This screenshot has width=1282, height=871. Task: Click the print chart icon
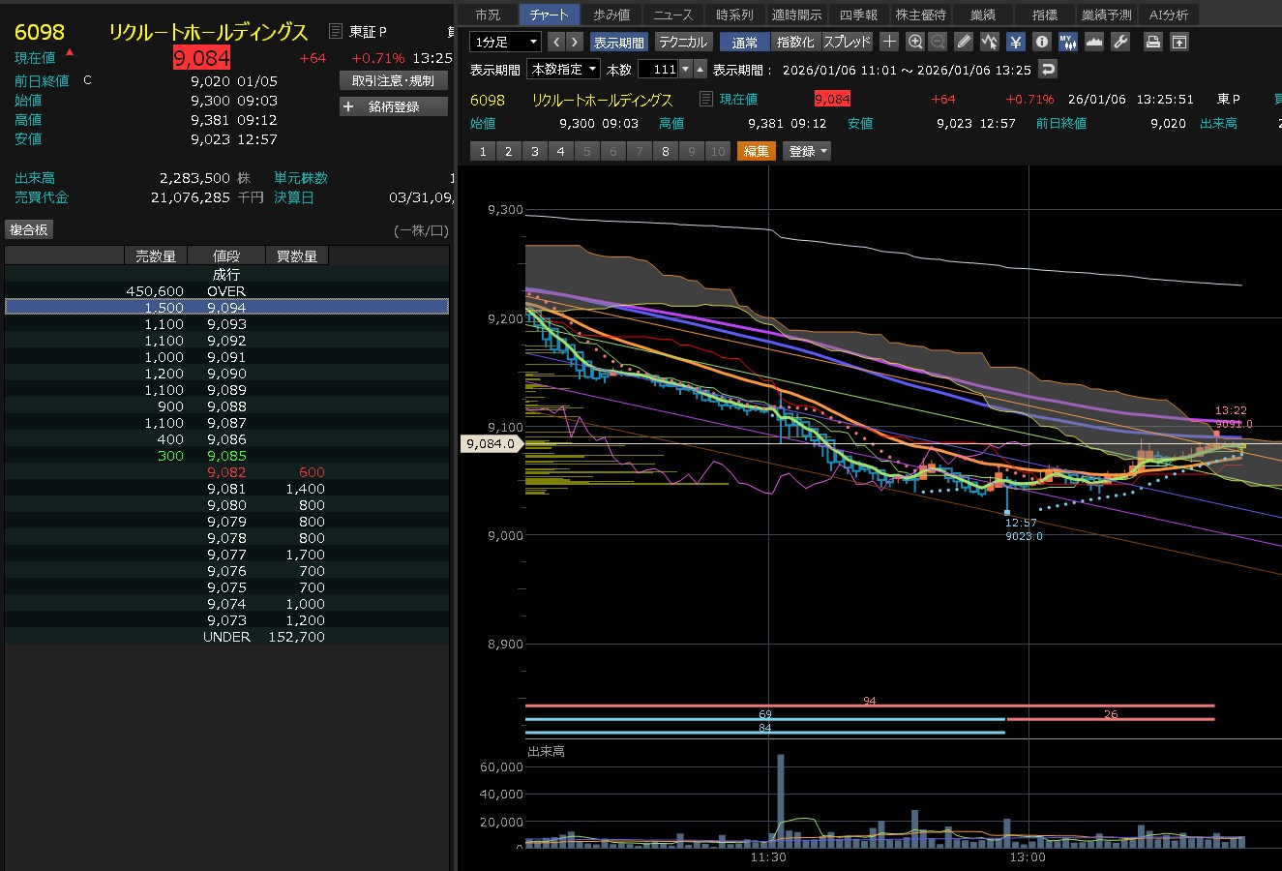(x=1152, y=42)
